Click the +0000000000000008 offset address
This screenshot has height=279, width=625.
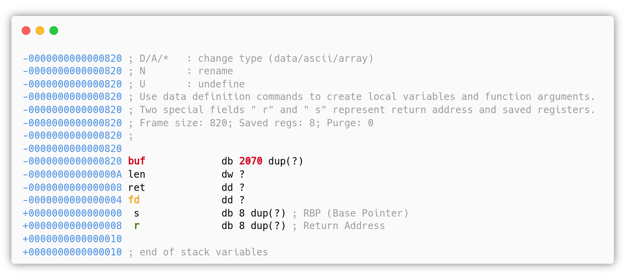tap(72, 226)
